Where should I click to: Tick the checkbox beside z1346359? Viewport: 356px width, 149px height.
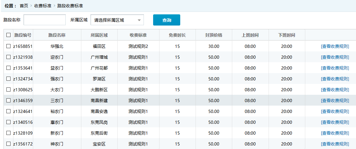(x=9, y=101)
